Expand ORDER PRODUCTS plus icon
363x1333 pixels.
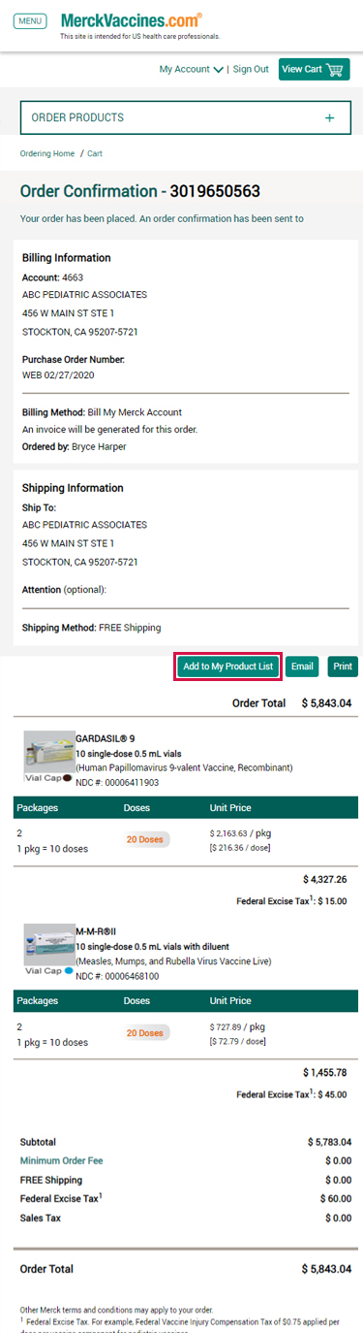(330, 117)
